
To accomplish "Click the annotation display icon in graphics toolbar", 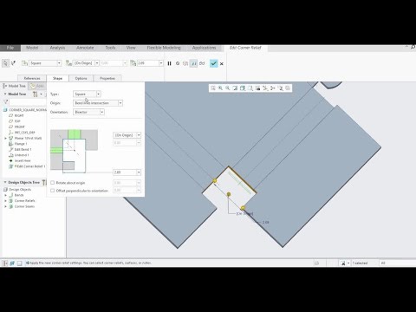I will click(280, 88).
